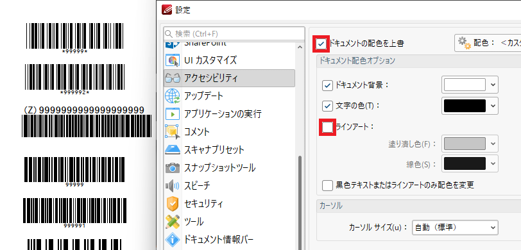This screenshot has height=250, width=521.
Task: Open the 線色(S) dropdown arrow
Action: (493, 163)
